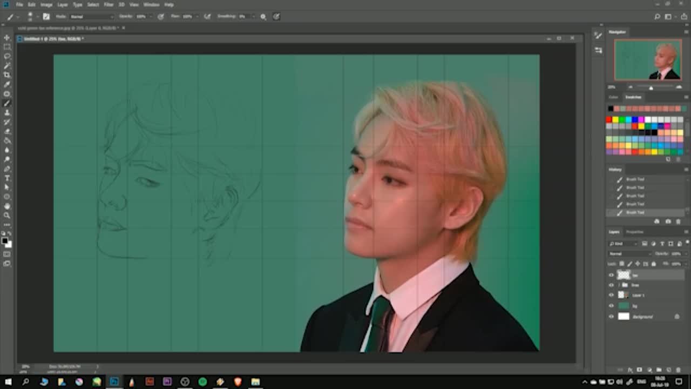Create a new swatch
The height and width of the screenshot is (389, 691).
click(668, 159)
